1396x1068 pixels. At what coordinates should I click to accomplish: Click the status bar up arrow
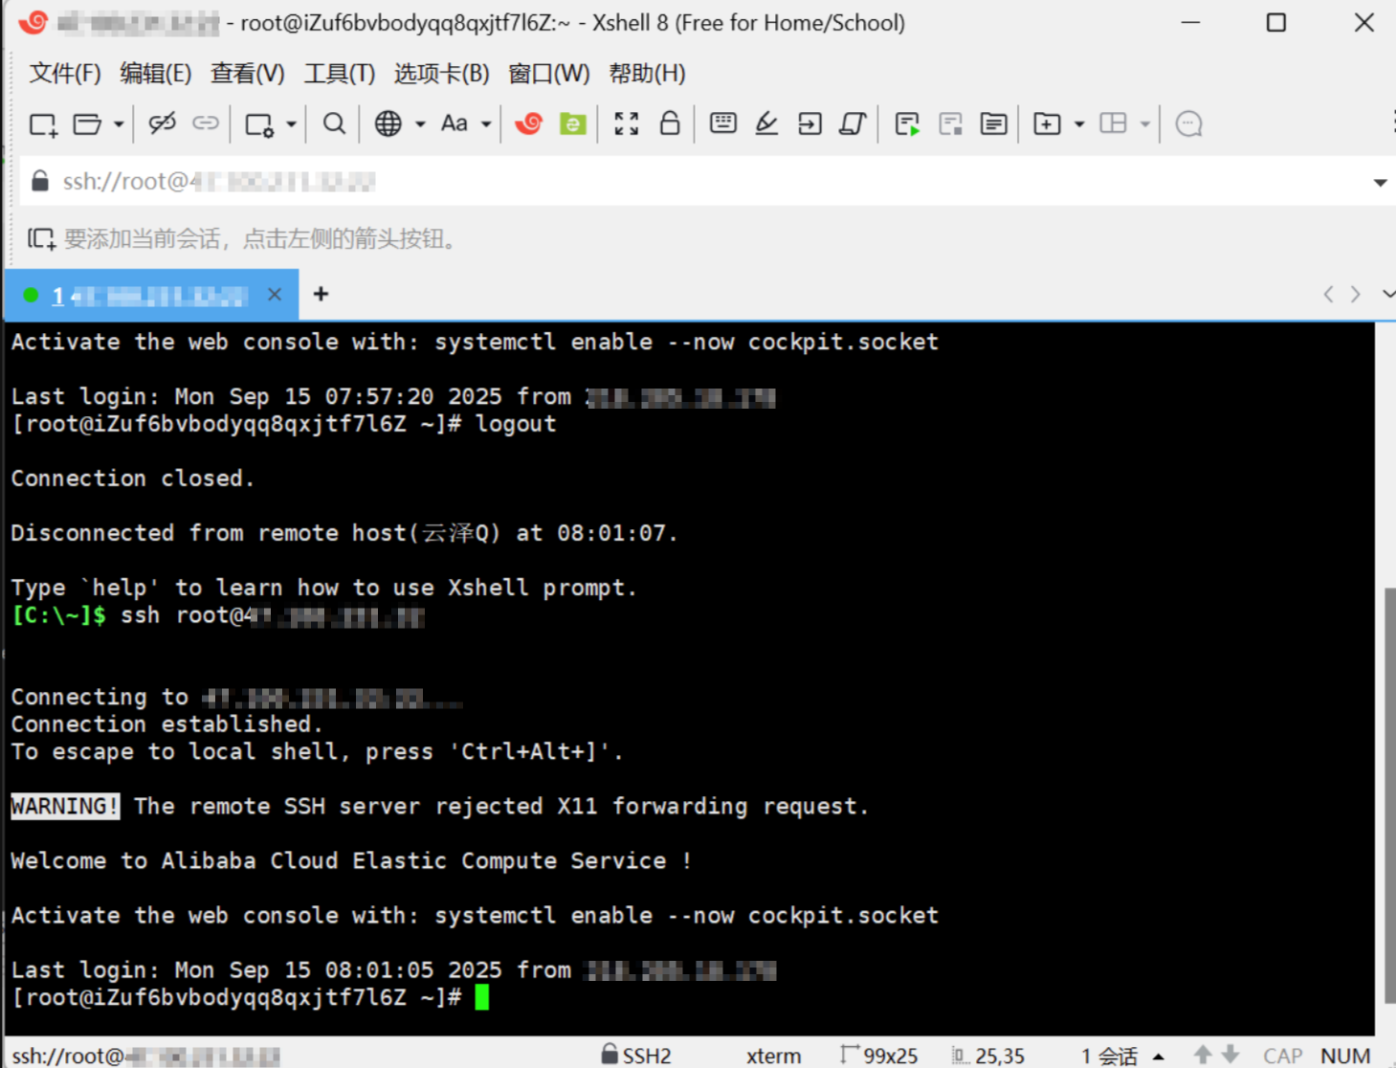[x=1203, y=1056]
